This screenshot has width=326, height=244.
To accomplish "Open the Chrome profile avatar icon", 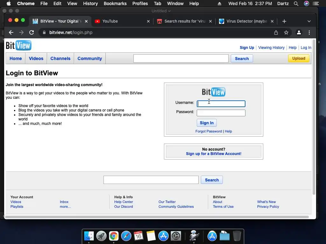I will coord(299,32).
